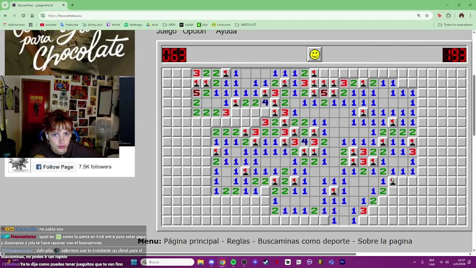Expand the WATCHLIST bookmarks folder
The width and height of the screenshot is (476, 268).
click(245, 25)
